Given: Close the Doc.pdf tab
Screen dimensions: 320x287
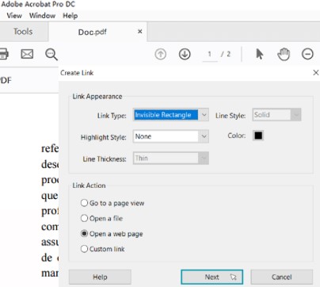Looking at the screenshot, I should pyautogui.click(x=140, y=32).
